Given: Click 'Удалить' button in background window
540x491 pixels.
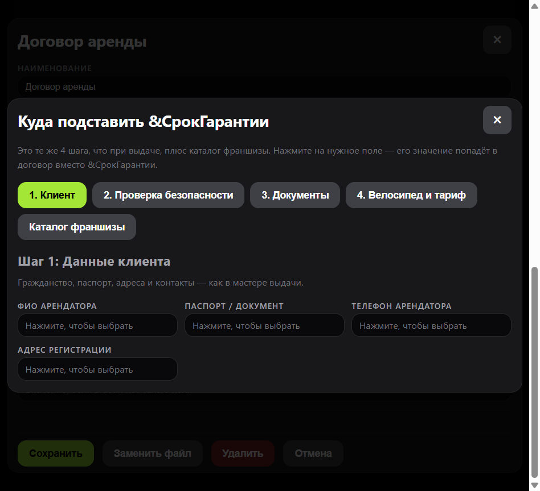Looking at the screenshot, I should point(243,453).
